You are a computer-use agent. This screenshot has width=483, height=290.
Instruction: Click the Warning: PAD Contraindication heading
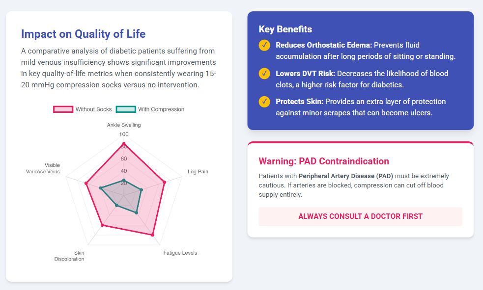click(324, 161)
